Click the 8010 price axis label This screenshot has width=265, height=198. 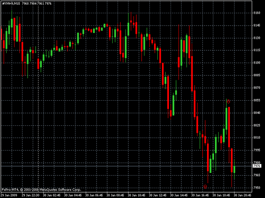pyautogui.click(x=257, y=137)
